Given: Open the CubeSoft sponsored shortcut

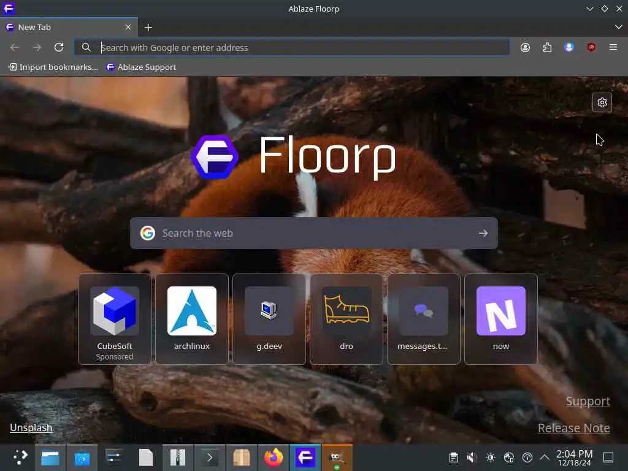Looking at the screenshot, I should [x=115, y=319].
